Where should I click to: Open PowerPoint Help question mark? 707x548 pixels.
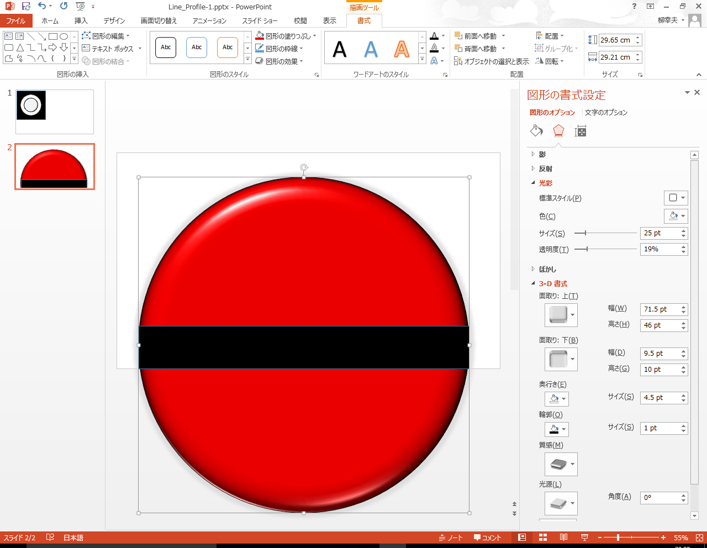coord(634,6)
